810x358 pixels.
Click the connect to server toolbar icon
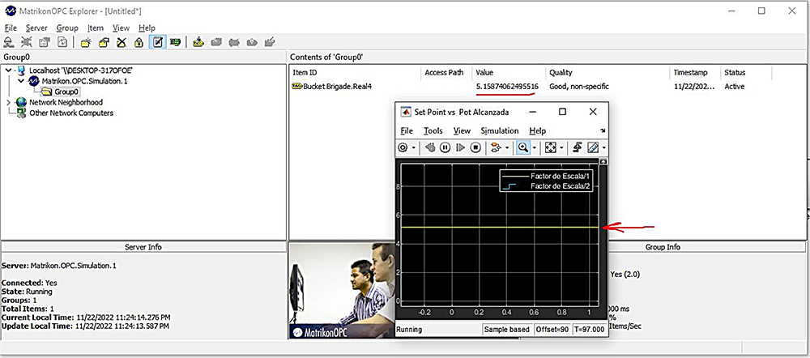pos(9,42)
